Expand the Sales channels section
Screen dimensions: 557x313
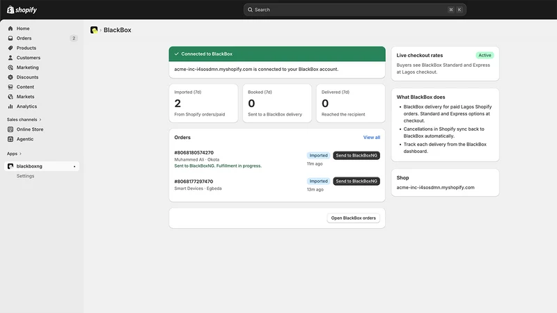24,120
